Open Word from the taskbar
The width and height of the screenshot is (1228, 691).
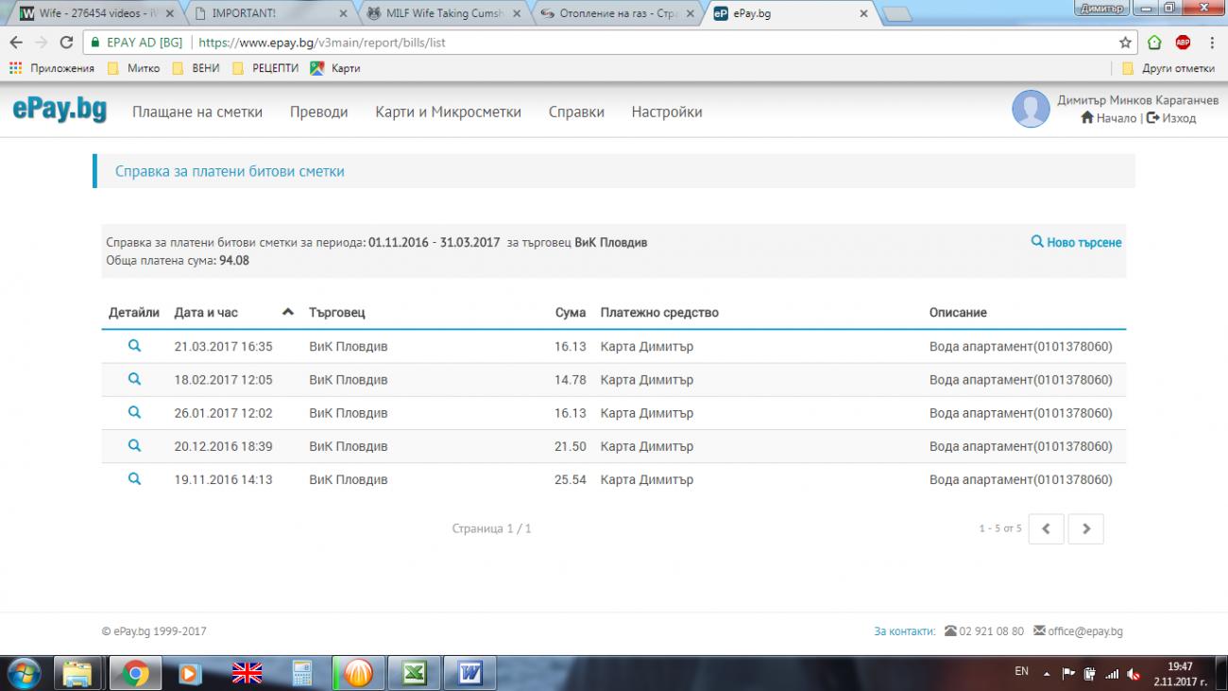469,673
